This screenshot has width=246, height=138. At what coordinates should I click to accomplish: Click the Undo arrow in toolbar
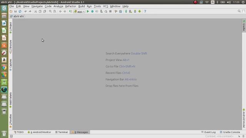click(x=25, y=11)
